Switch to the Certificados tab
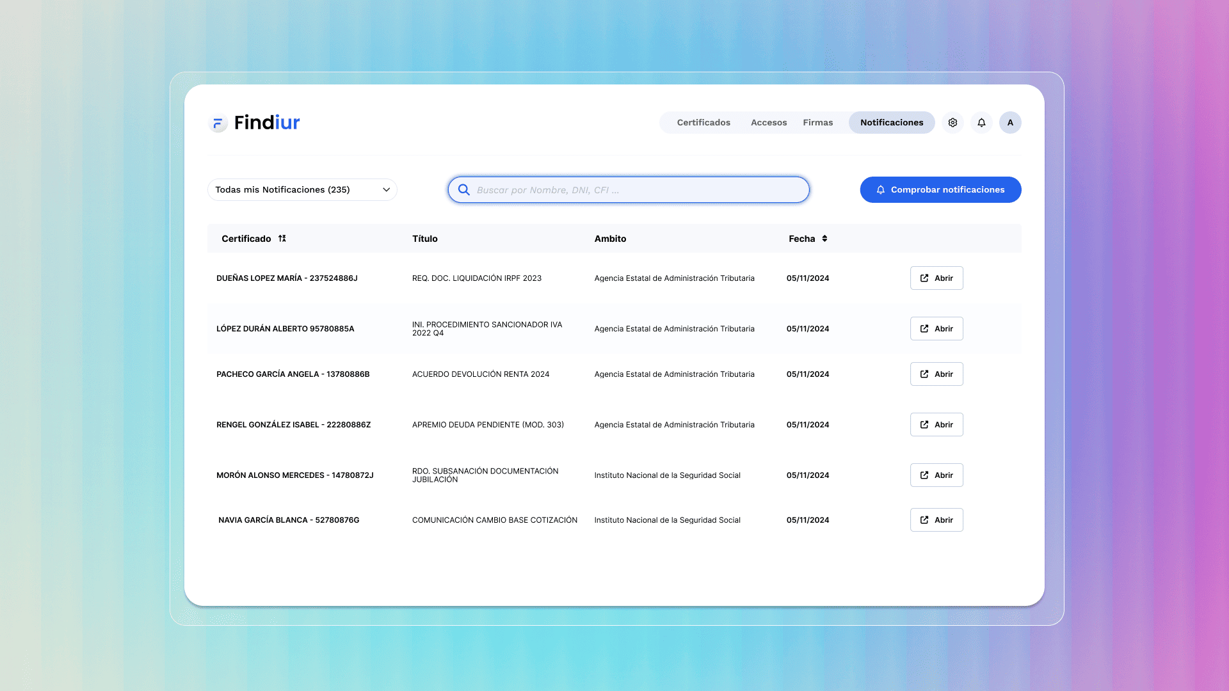1229x691 pixels. pyautogui.click(x=703, y=123)
